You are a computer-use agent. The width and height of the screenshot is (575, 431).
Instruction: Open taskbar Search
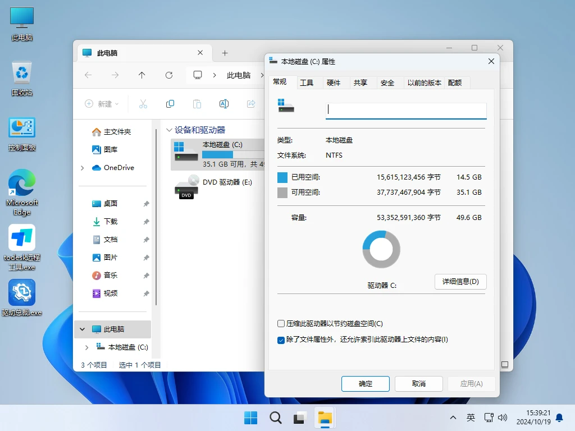tap(275, 418)
